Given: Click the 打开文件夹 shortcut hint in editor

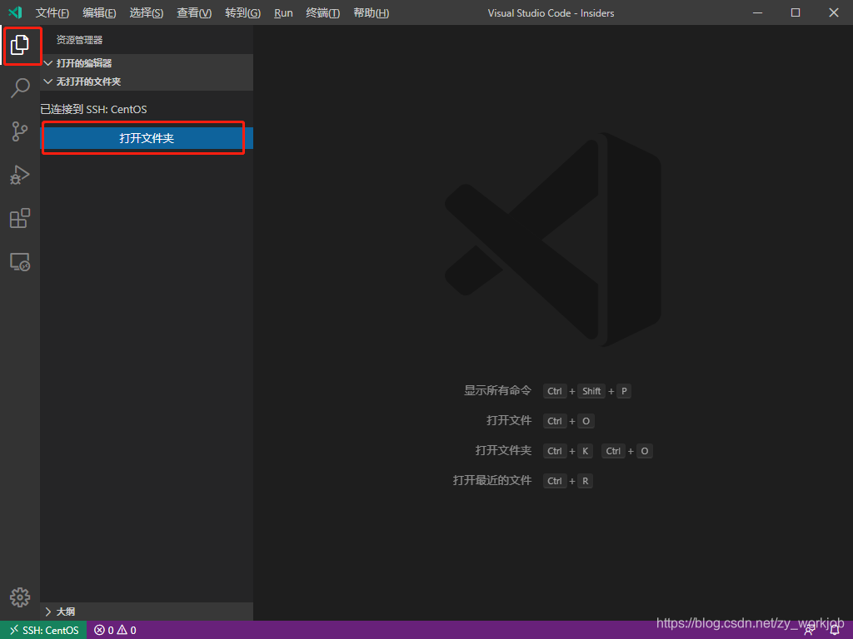Looking at the screenshot, I should 503,450.
